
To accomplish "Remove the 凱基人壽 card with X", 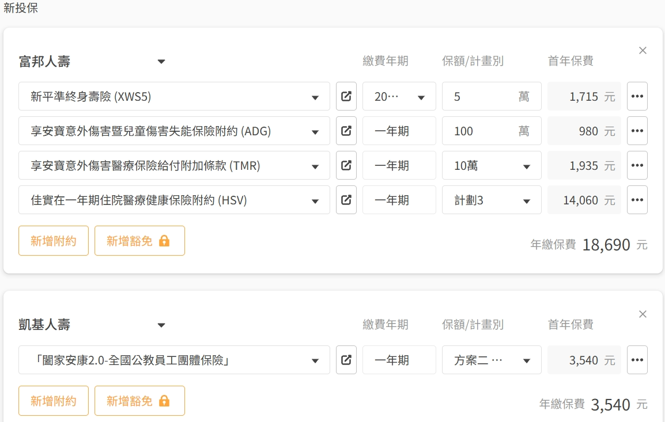I will pyautogui.click(x=643, y=314).
